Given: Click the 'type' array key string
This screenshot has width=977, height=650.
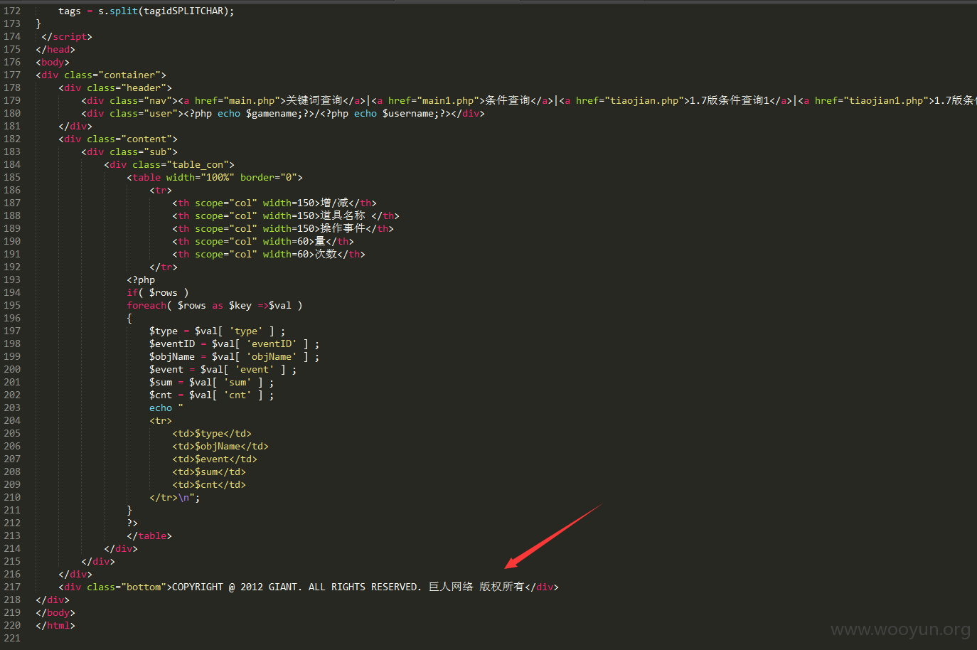Looking at the screenshot, I should [x=246, y=331].
